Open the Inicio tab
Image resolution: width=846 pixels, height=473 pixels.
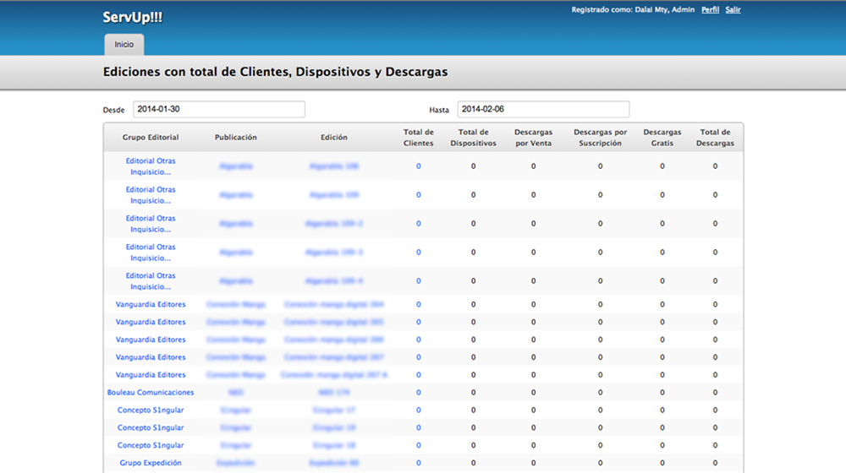pos(124,44)
